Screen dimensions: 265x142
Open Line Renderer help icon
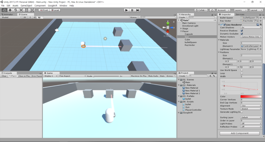(x=258, y=25)
